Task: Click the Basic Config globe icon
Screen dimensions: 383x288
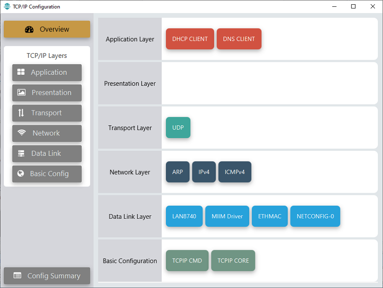Action: (x=20, y=174)
